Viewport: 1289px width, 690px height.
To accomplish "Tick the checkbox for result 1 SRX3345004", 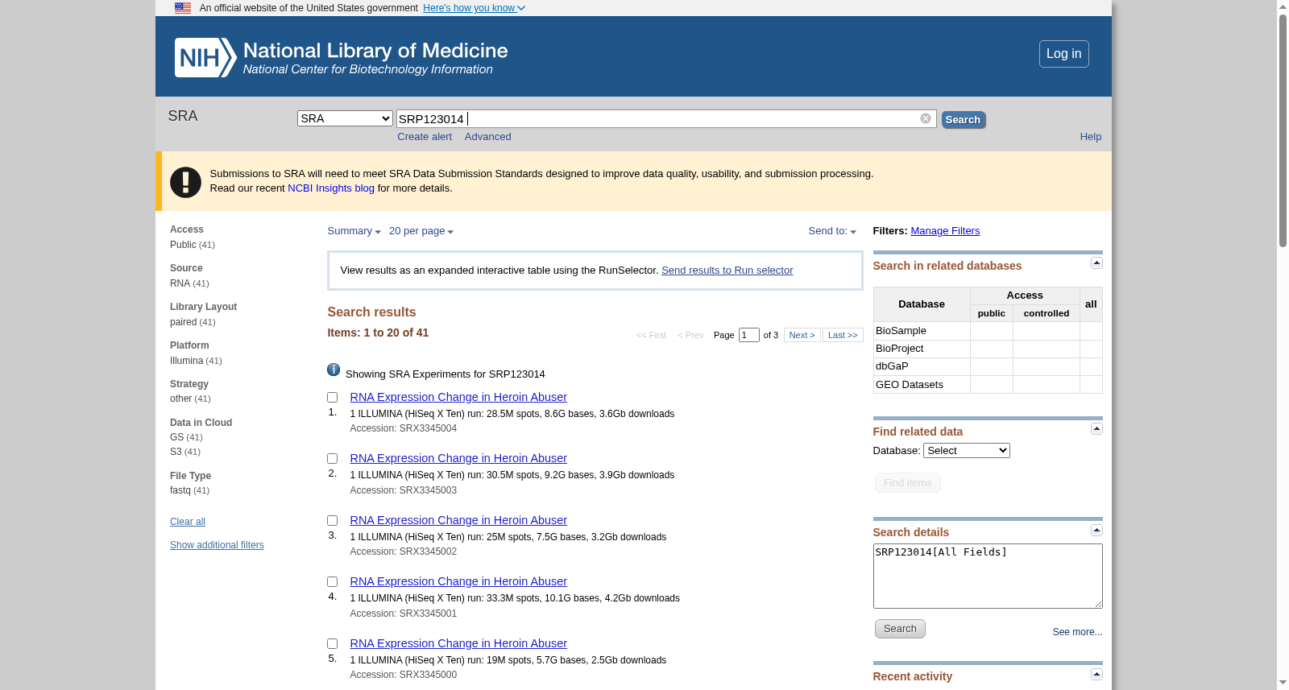I will pyautogui.click(x=332, y=397).
